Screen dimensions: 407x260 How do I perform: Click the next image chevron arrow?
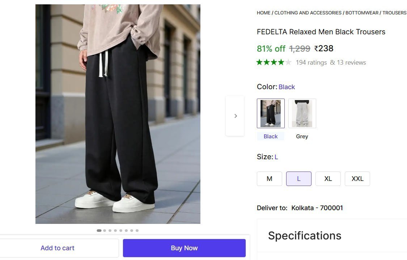[x=236, y=116]
